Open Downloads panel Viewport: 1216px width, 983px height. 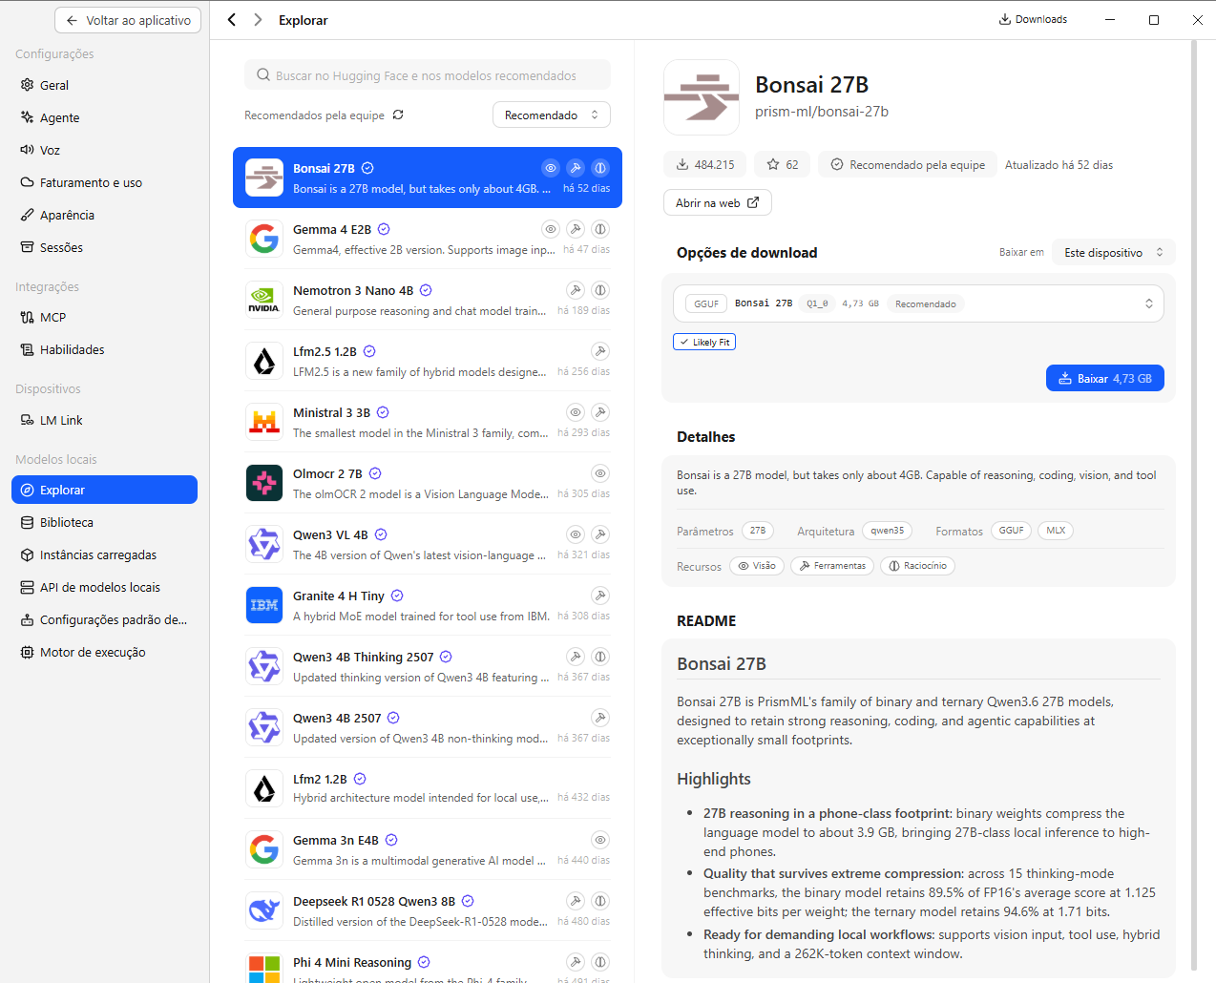click(1033, 19)
